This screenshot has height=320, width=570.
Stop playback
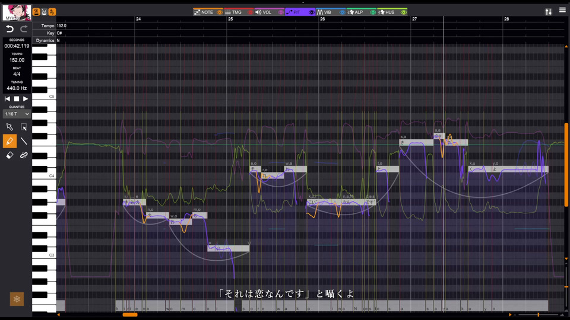(17, 99)
